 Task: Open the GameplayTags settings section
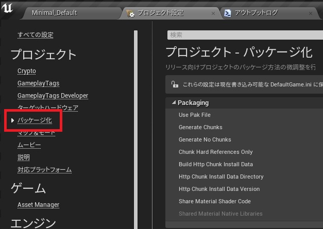pos(38,83)
